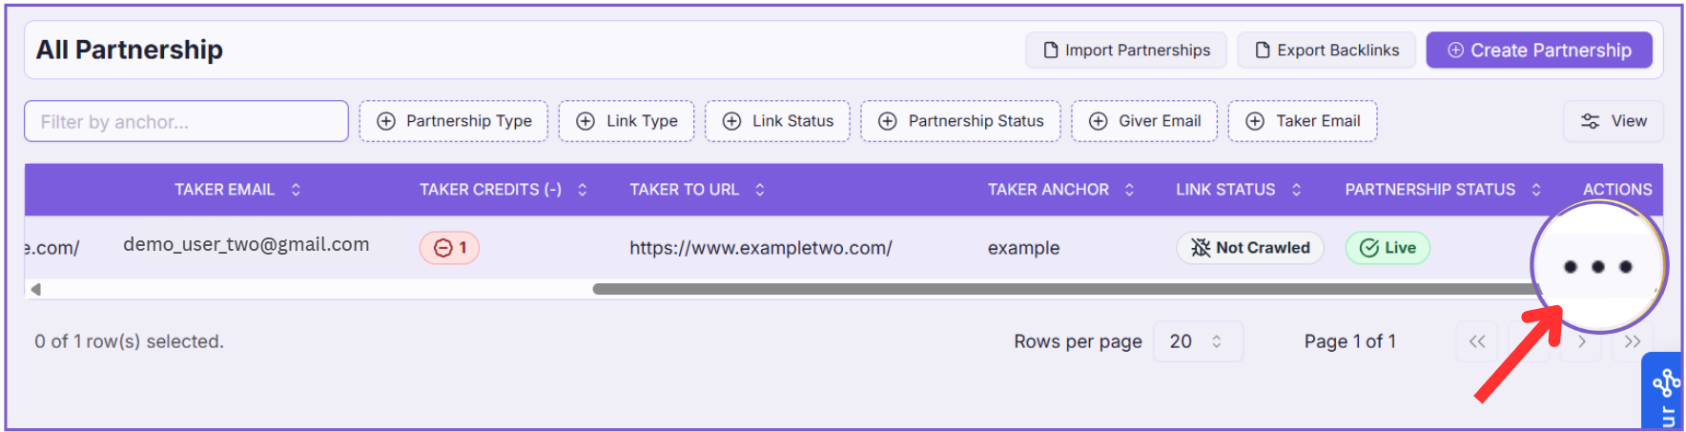The height and width of the screenshot is (432, 1686).
Task: Open the three-dots actions menu
Action: point(1597,267)
